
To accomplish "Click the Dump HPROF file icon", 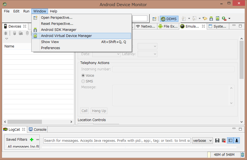I will [21, 33].
